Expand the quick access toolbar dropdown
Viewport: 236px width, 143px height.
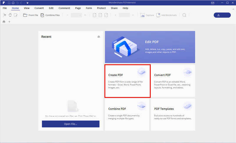[27, 3]
